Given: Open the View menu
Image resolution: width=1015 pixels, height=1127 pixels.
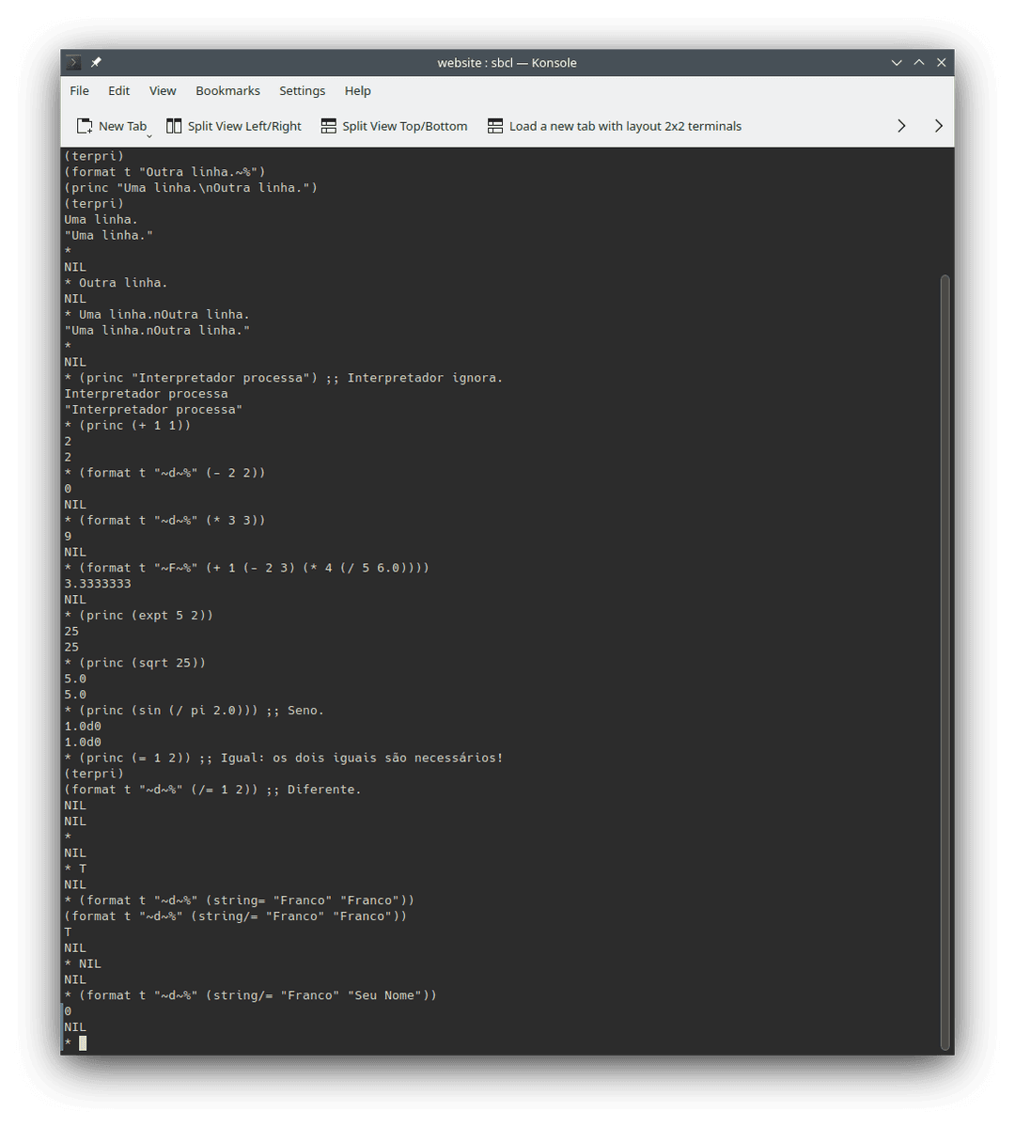Looking at the screenshot, I should [162, 90].
